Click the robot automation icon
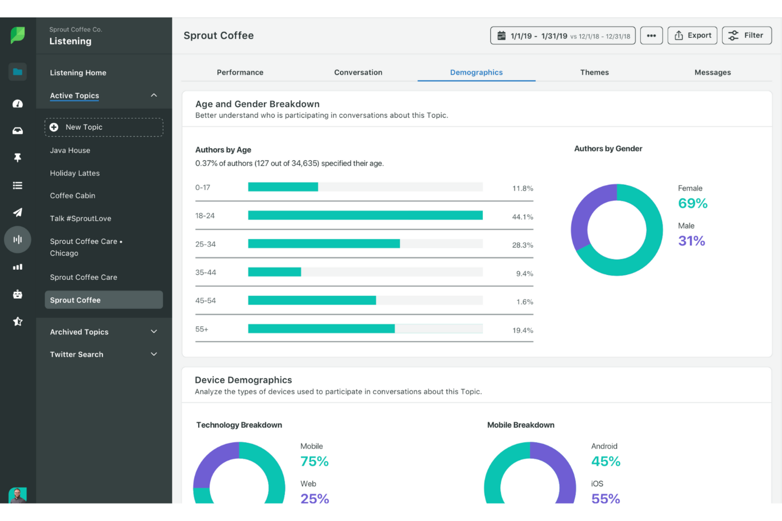782x521 pixels. point(17,294)
